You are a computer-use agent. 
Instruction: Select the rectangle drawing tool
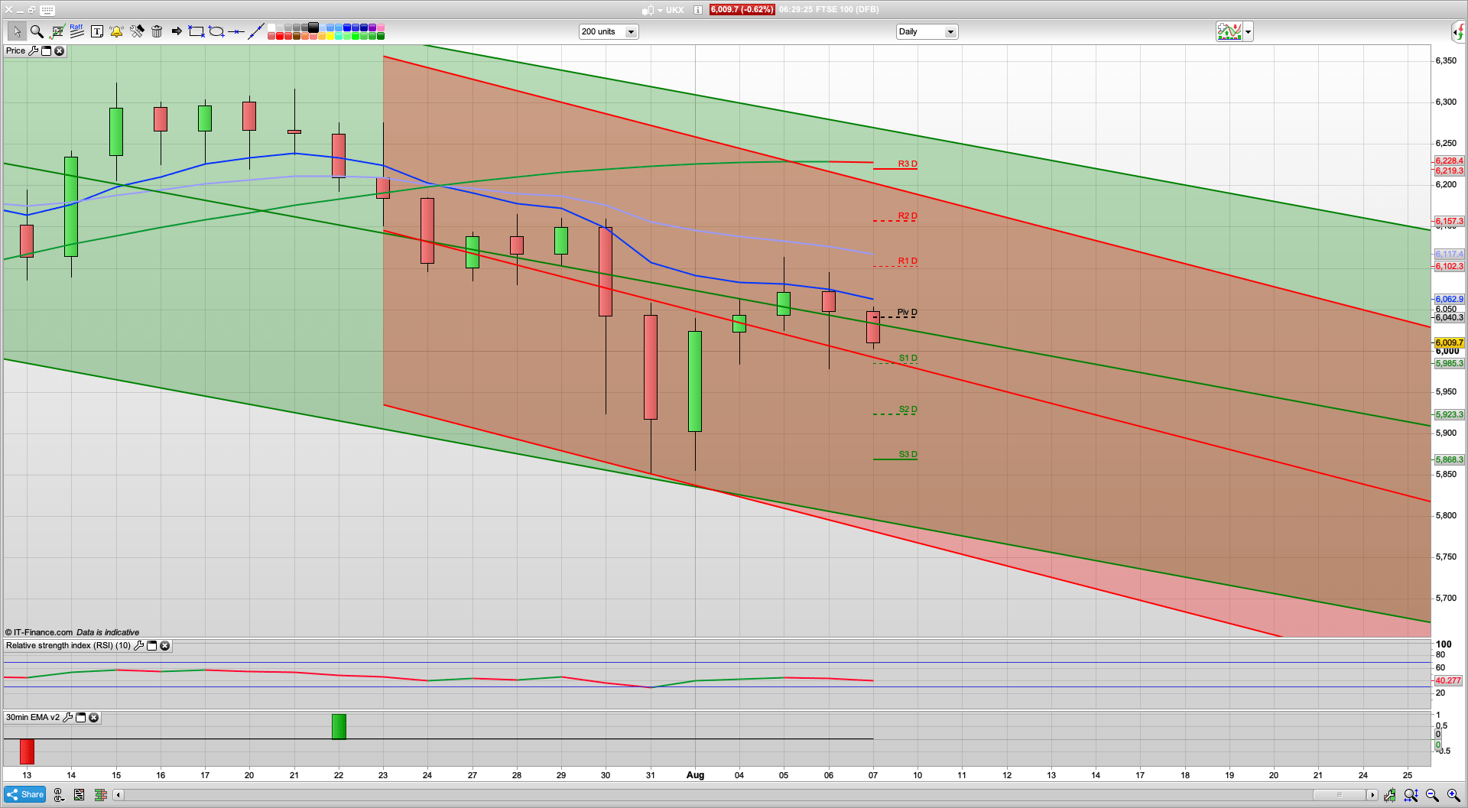click(196, 31)
